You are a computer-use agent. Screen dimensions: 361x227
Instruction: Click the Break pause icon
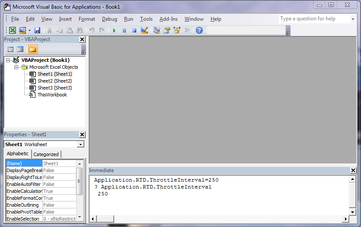(124, 30)
